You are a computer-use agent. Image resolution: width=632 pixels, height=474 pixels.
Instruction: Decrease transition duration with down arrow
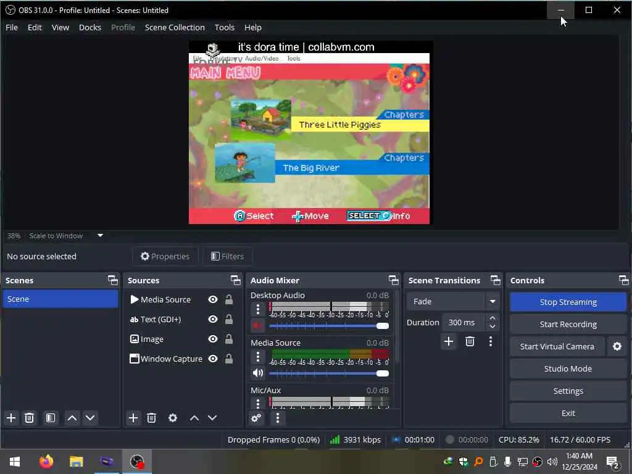point(492,326)
